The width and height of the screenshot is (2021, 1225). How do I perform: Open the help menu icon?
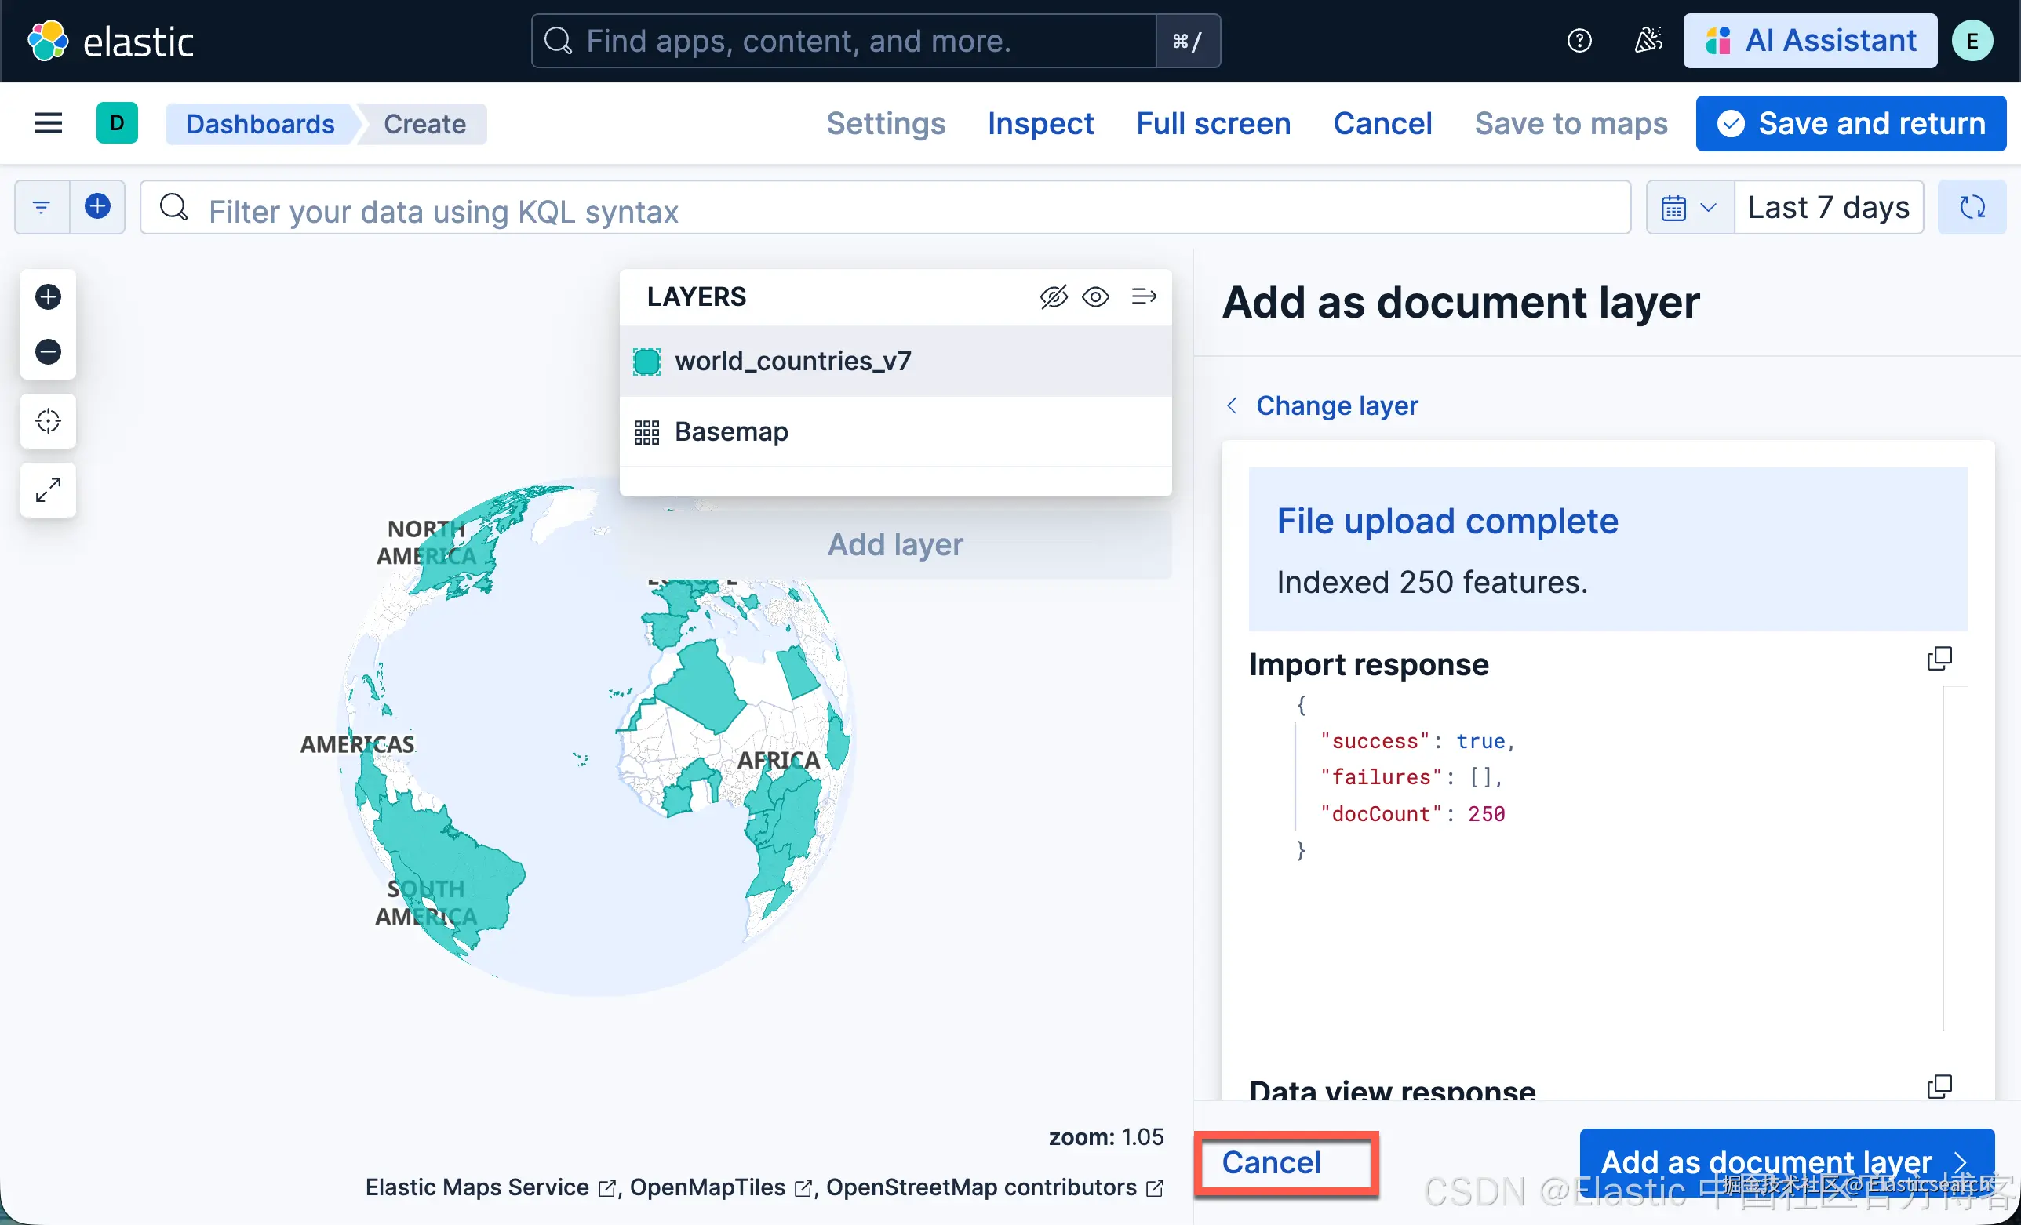[1579, 41]
